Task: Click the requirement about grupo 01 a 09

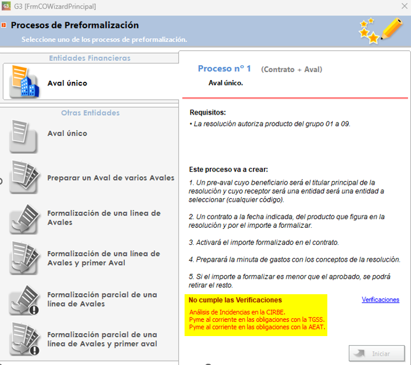Action: tap(270, 124)
